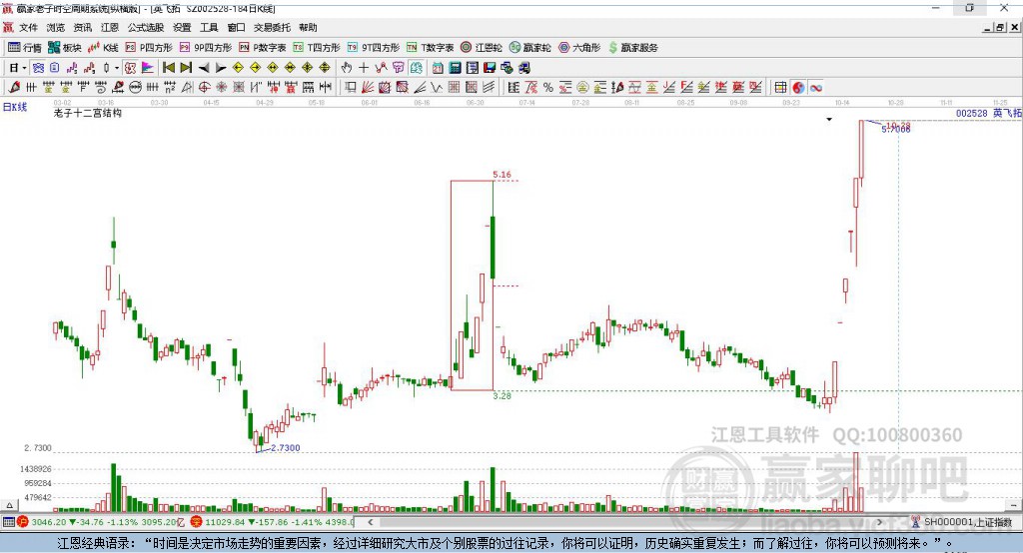Toggle the first pressed blue chart-mode button
Viewport: 1023px width, 553px height.
pos(38,68)
